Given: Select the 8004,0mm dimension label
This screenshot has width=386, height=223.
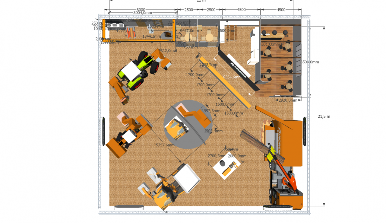Looking at the screenshot, I should click(x=143, y=13).
